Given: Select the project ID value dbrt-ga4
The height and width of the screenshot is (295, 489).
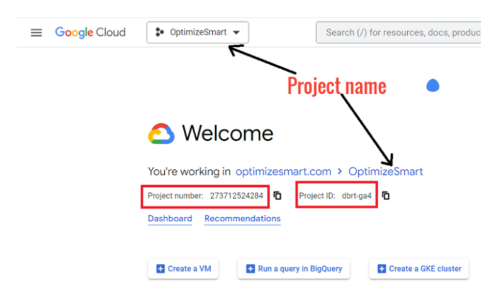Looking at the screenshot, I should pyautogui.click(x=357, y=196).
